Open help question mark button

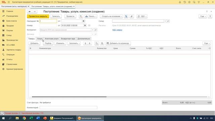point(210,16)
